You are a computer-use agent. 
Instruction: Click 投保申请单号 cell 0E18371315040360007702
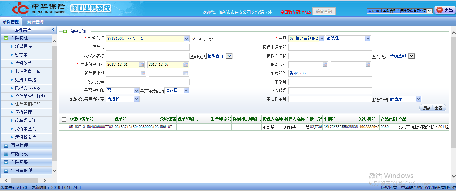coord(91,127)
